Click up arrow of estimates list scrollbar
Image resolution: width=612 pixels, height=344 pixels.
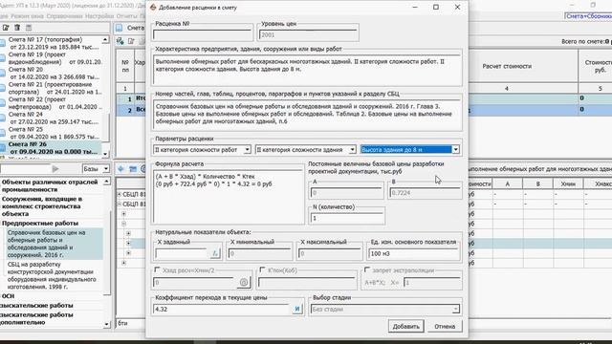(105, 40)
